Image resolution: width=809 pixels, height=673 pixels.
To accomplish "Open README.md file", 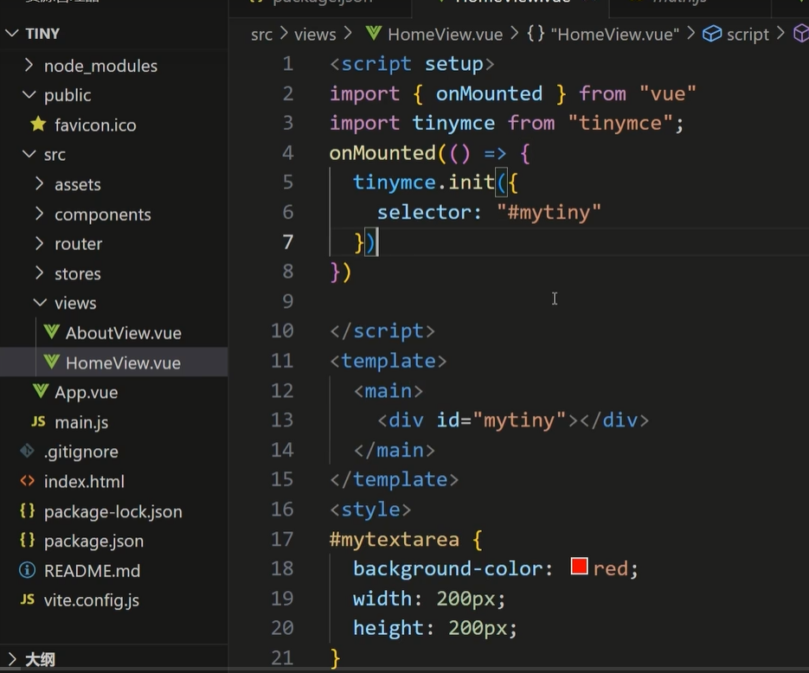I will (93, 570).
